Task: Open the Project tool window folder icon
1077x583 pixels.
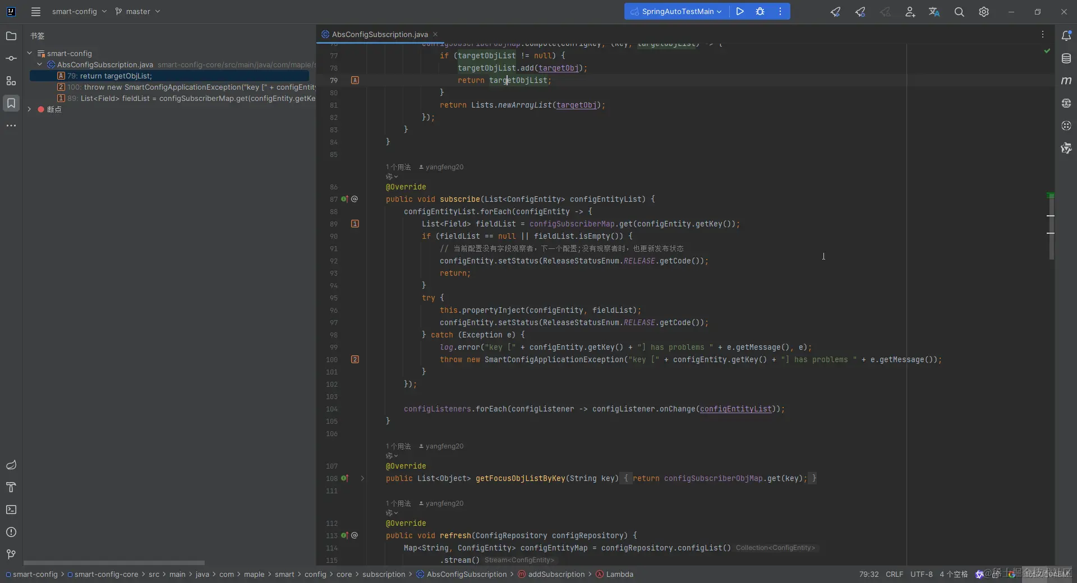Action: [x=11, y=36]
